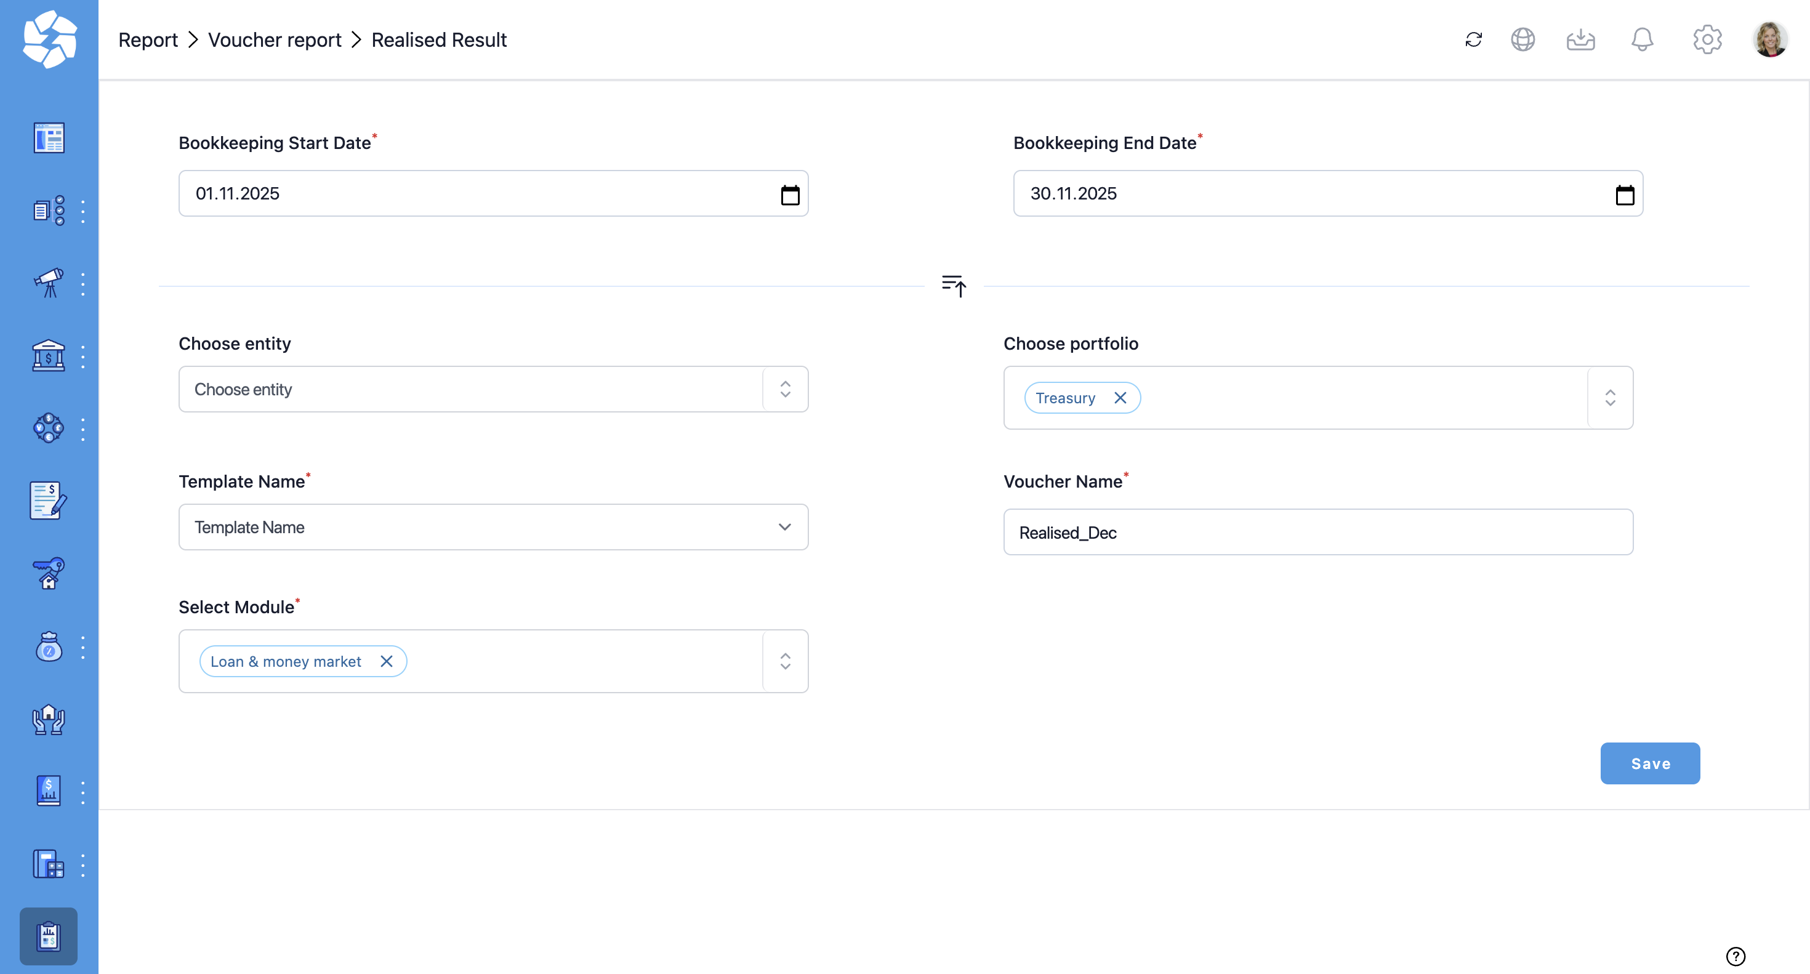Viewport: 1810px width, 974px height.
Task: Expand the Template Name dropdown
Action: pos(493,527)
